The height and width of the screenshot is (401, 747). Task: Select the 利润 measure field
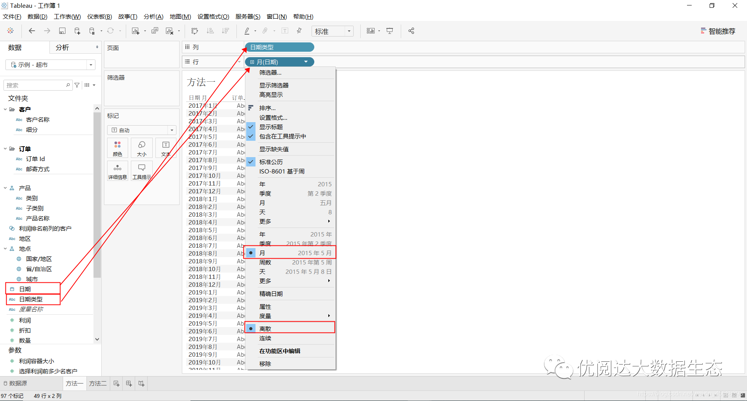(25, 320)
